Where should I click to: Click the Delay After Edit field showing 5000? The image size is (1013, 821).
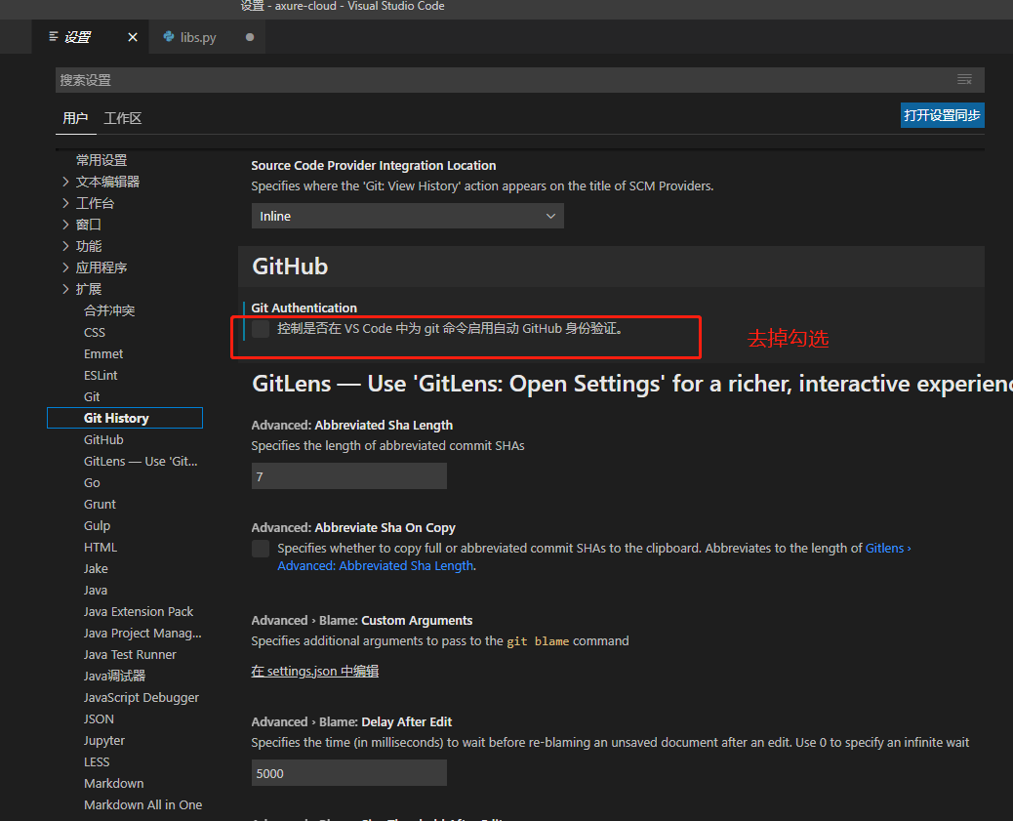click(x=348, y=773)
